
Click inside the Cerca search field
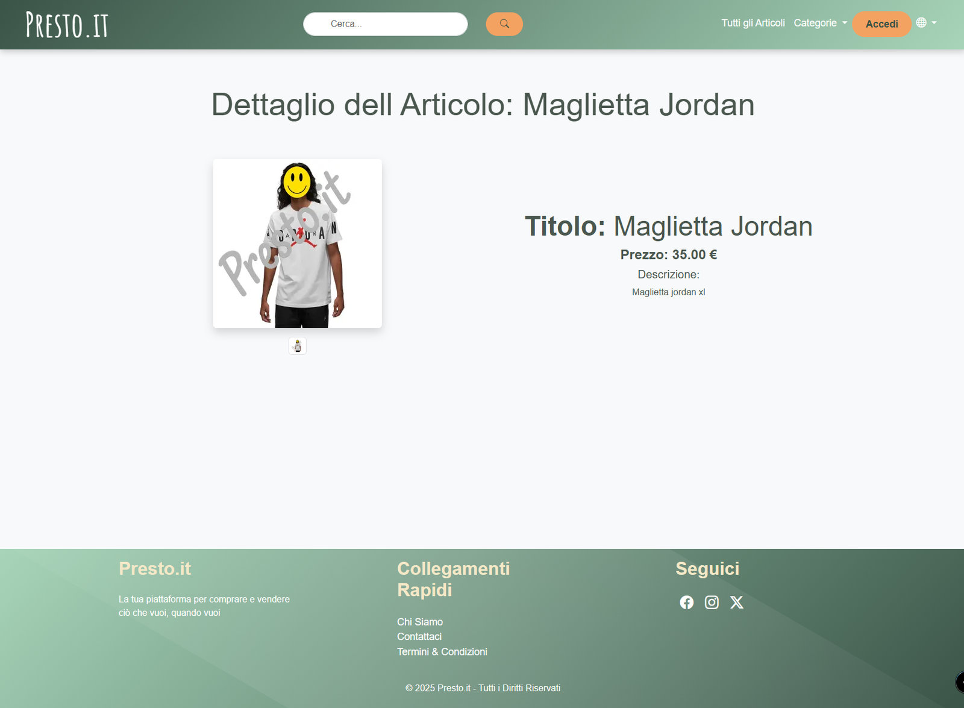[x=385, y=24]
